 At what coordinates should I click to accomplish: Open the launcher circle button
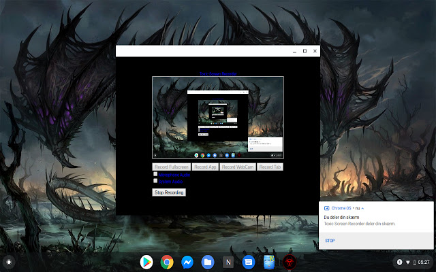(x=9, y=262)
